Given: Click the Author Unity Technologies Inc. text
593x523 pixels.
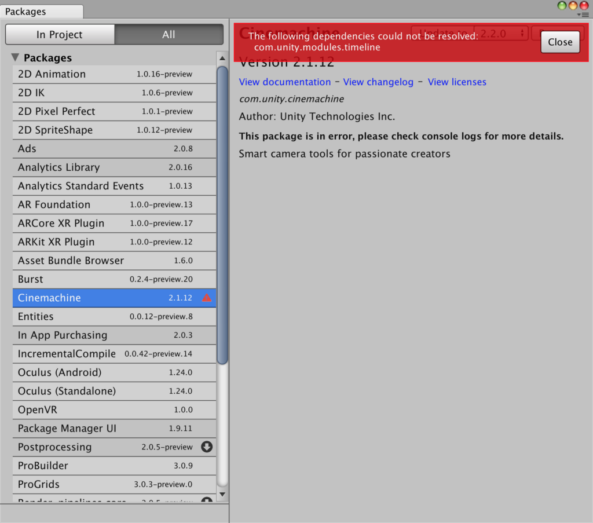Looking at the screenshot, I should coord(317,116).
